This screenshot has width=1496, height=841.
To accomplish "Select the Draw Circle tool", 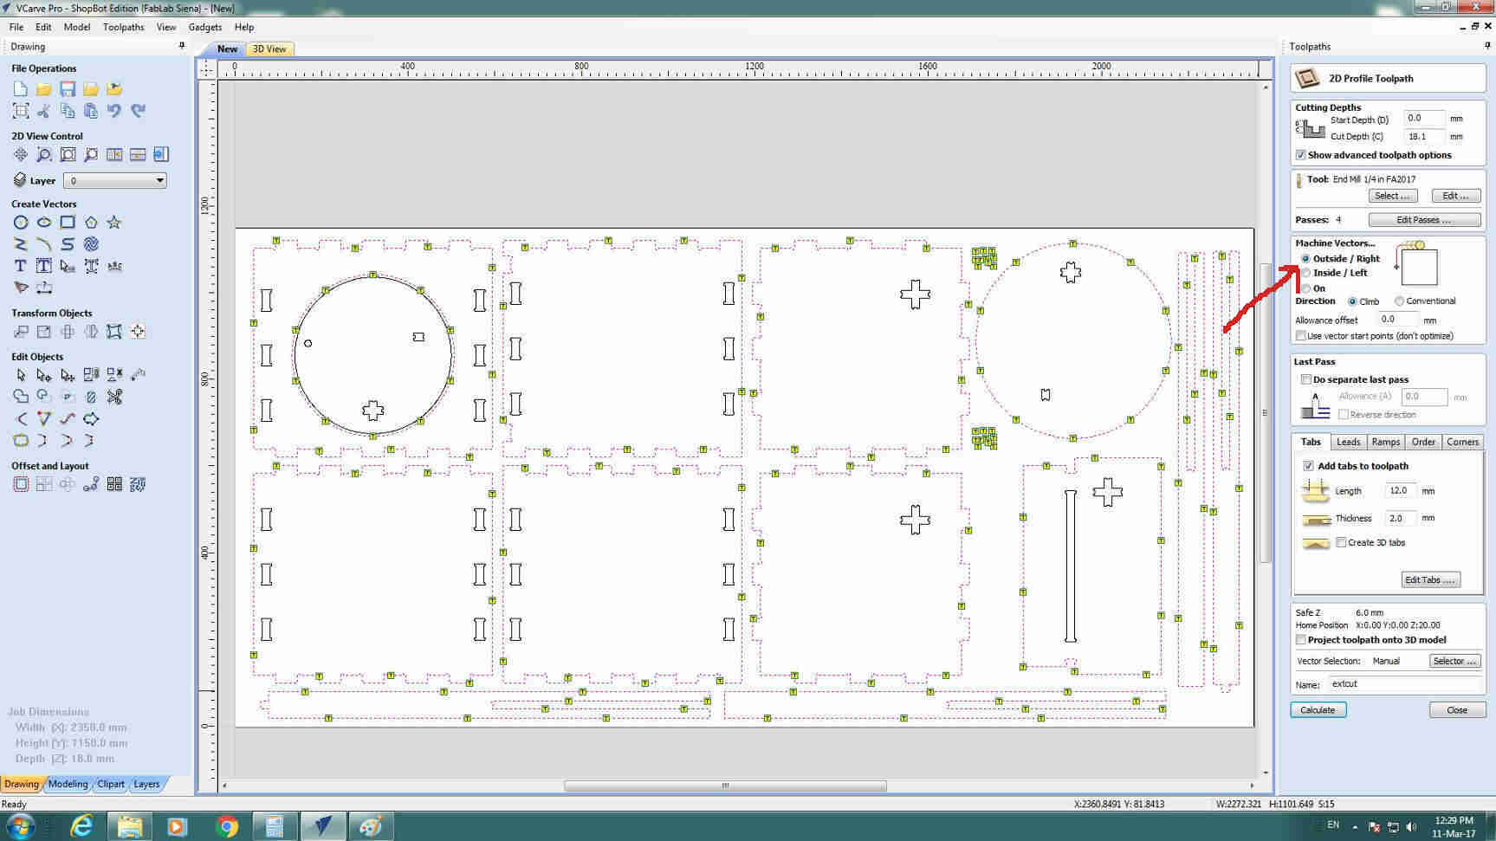I will (x=21, y=222).
